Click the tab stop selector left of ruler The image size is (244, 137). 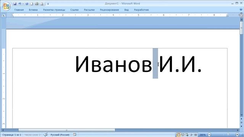point(4,15)
